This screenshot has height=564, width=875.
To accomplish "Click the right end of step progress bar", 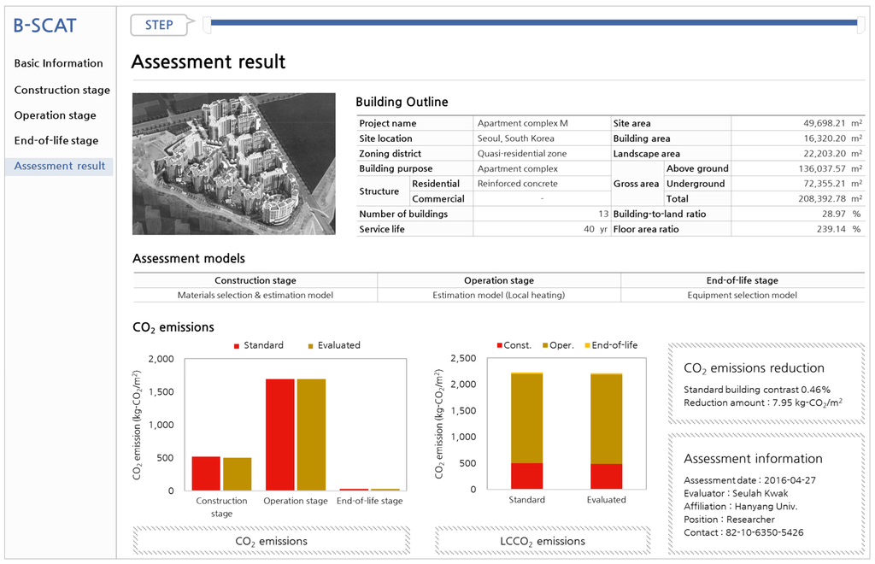I will tap(860, 25).
